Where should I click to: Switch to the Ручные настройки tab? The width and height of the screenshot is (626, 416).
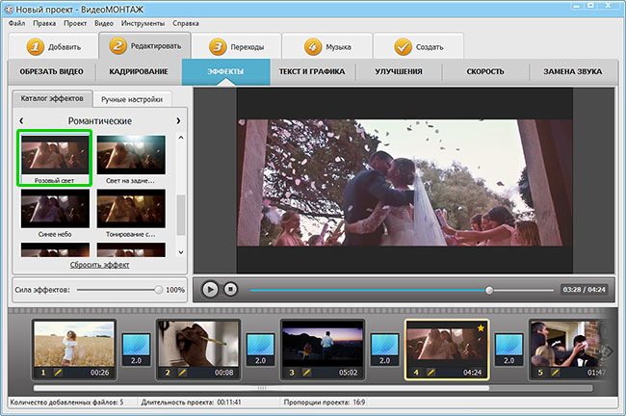click(133, 99)
